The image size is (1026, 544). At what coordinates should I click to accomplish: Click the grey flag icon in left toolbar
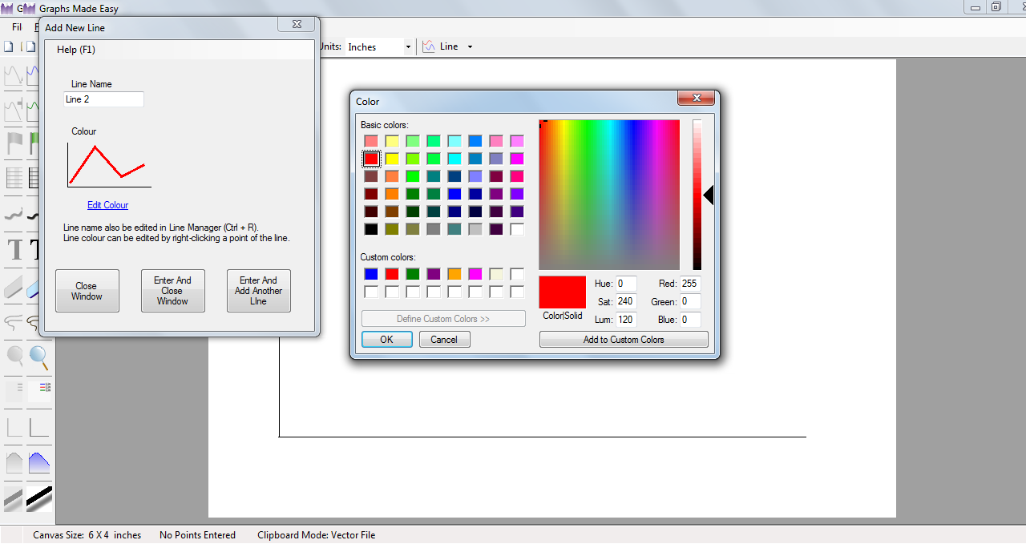point(14,143)
